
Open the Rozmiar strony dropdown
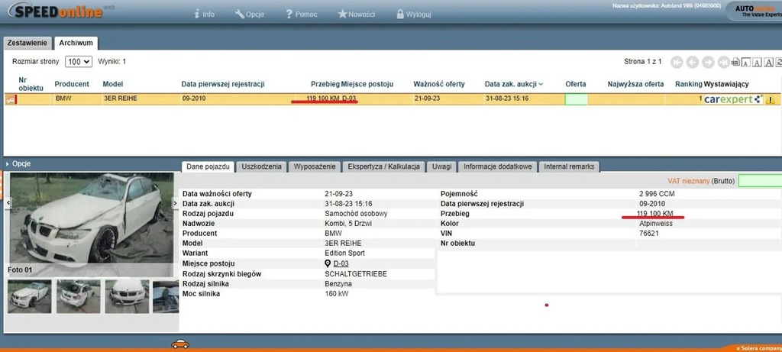click(78, 62)
